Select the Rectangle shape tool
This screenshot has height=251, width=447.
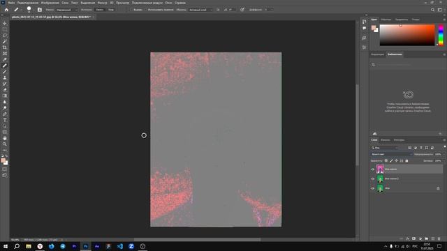coord(5,132)
